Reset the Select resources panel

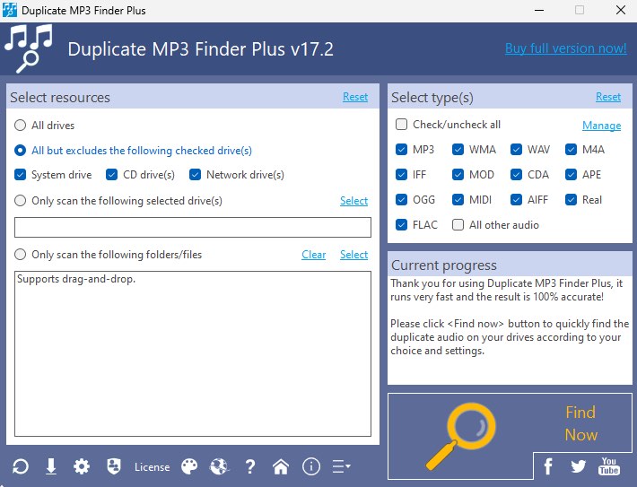coord(355,97)
